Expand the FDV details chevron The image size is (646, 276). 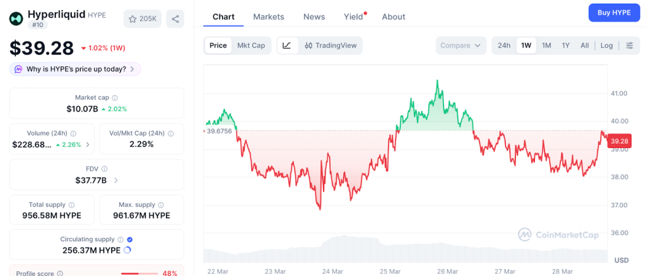click(x=116, y=181)
